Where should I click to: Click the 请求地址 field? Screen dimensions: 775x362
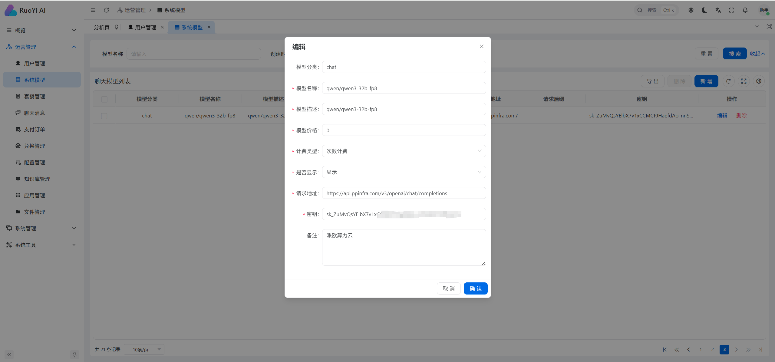(404, 193)
